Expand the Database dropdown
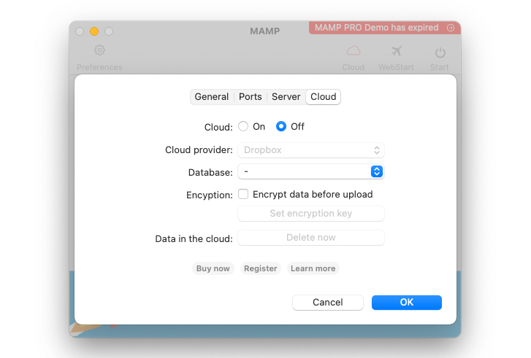 pos(311,172)
